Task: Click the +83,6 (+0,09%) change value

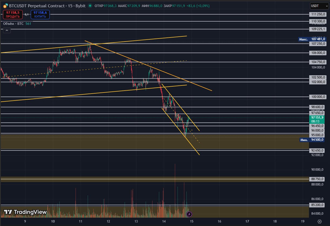Action: [198, 6]
